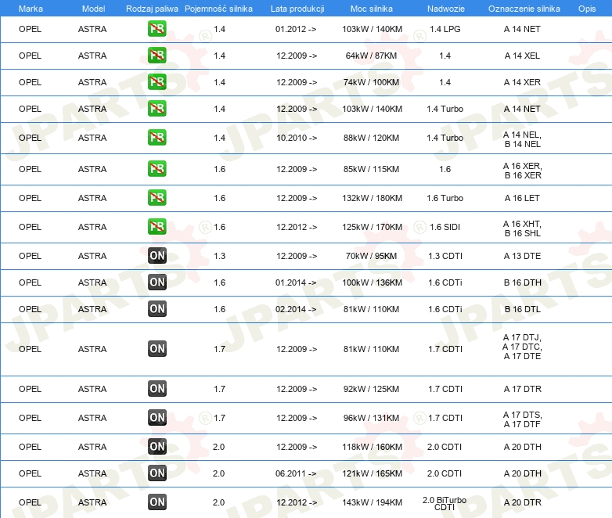Select the A 17 DTR engine code
The height and width of the screenshot is (518, 612).
(x=522, y=389)
